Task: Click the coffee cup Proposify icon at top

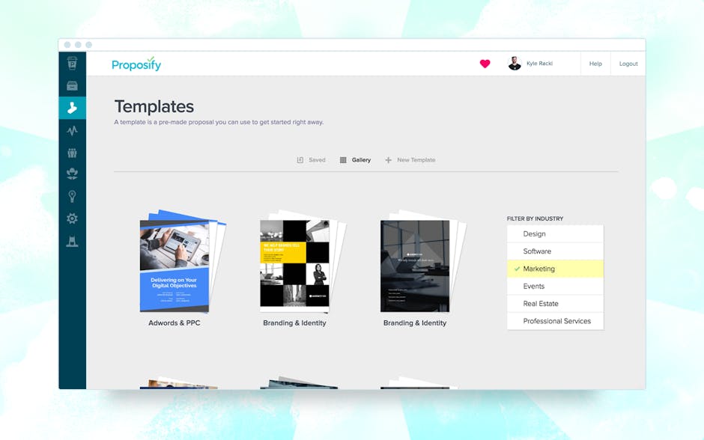Action: (x=72, y=64)
